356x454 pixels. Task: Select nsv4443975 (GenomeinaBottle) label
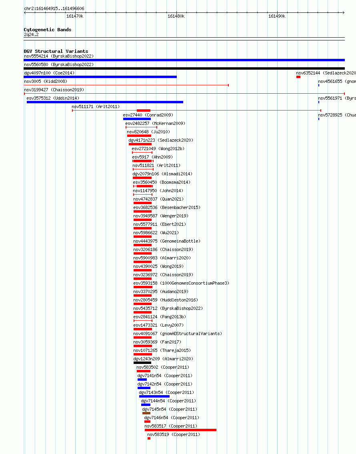pos(167,241)
